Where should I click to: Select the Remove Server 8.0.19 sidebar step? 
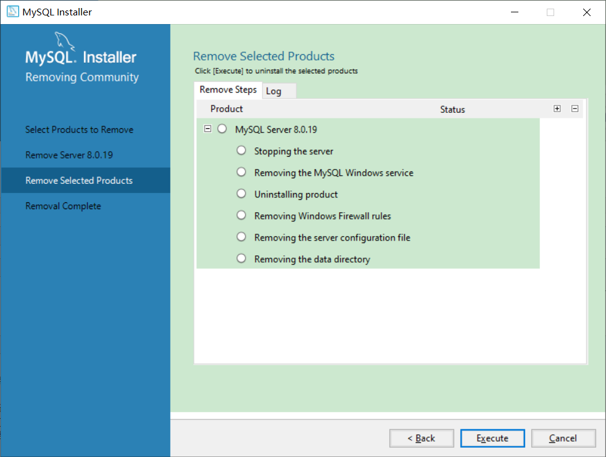tap(69, 155)
